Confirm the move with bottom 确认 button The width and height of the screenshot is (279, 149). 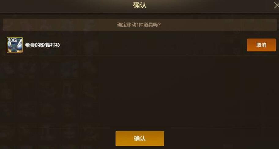tap(140, 139)
